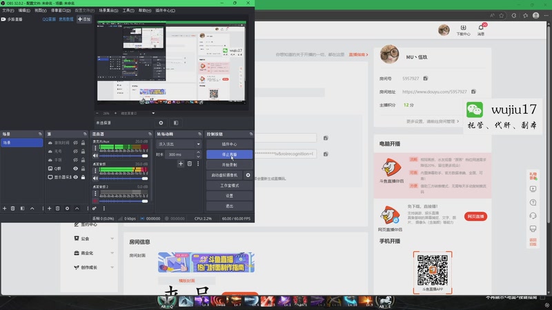The image size is (552, 310).
Task: Open 文件(F) menu in OBS
Action: click(x=8, y=10)
